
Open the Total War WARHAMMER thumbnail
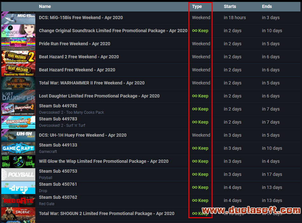(x=18, y=83)
